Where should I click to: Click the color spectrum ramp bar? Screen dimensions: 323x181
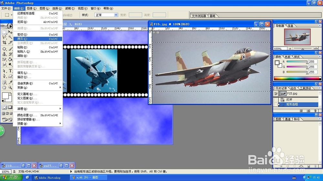click(297, 79)
